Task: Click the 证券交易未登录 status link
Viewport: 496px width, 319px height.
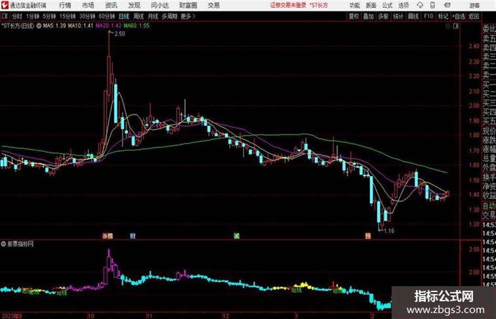Action: coord(288,5)
